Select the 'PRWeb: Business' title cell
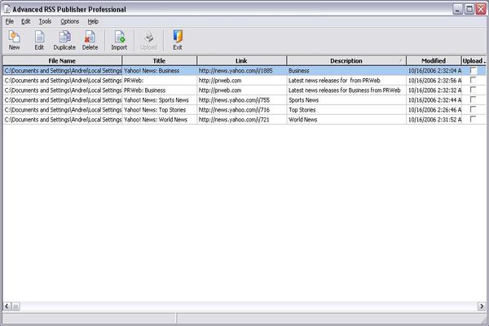This screenshot has height=326, width=489. coord(160,90)
